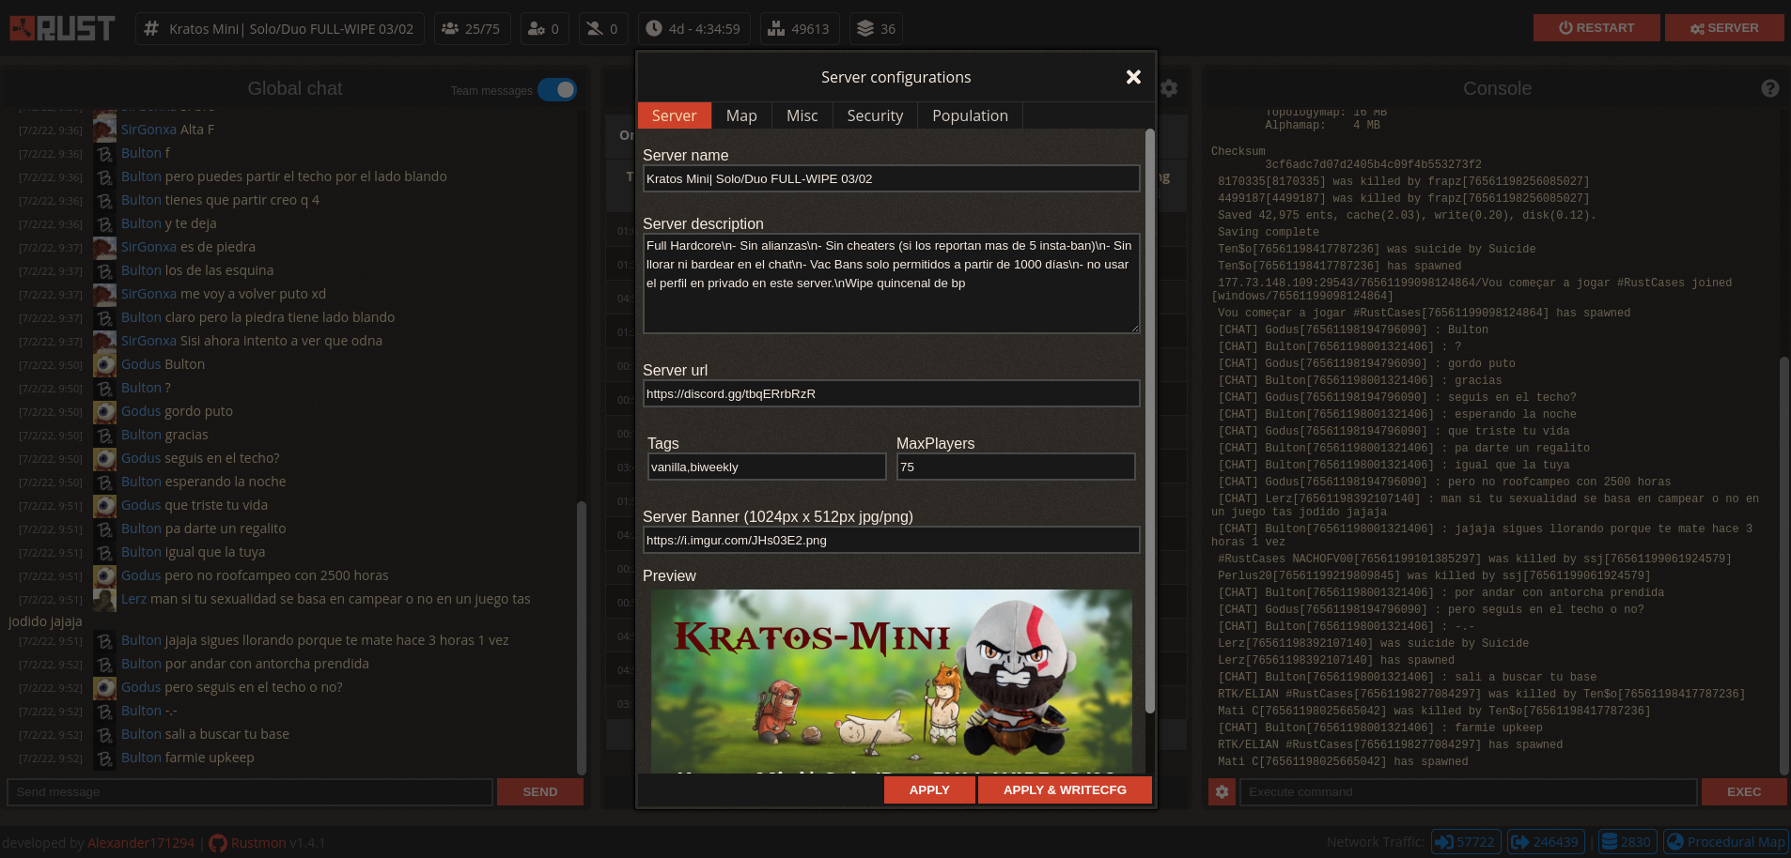
Task: Open the Rustmon link in the footer
Action: tap(258, 843)
